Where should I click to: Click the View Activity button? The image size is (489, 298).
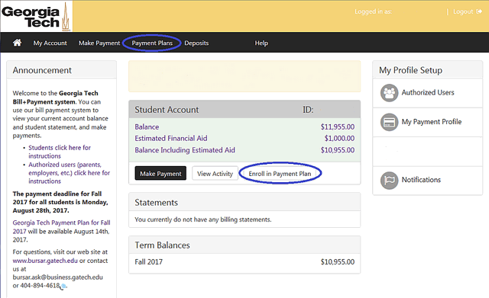[x=215, y=173]
